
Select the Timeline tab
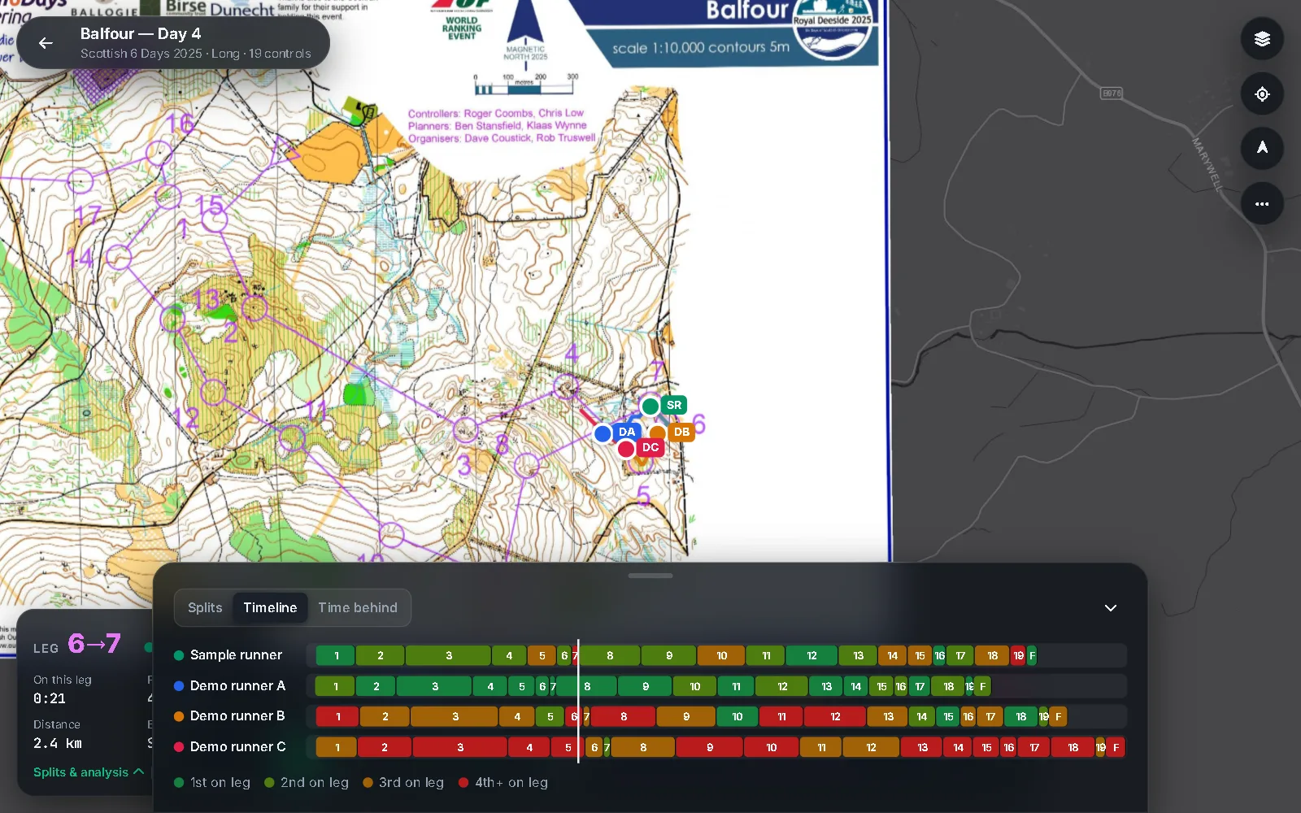click(270, 608)
